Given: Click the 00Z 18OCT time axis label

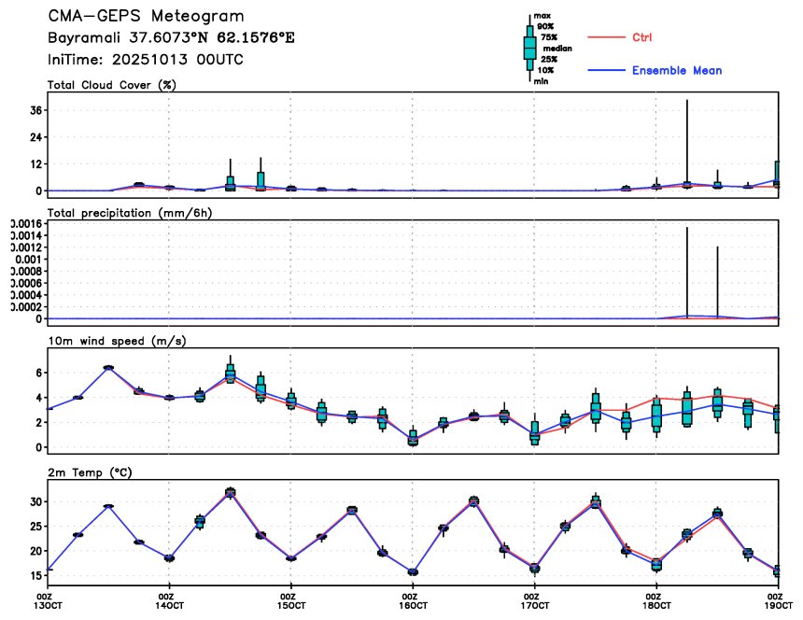Looking at the screenshot, I should tap(656, 601).
